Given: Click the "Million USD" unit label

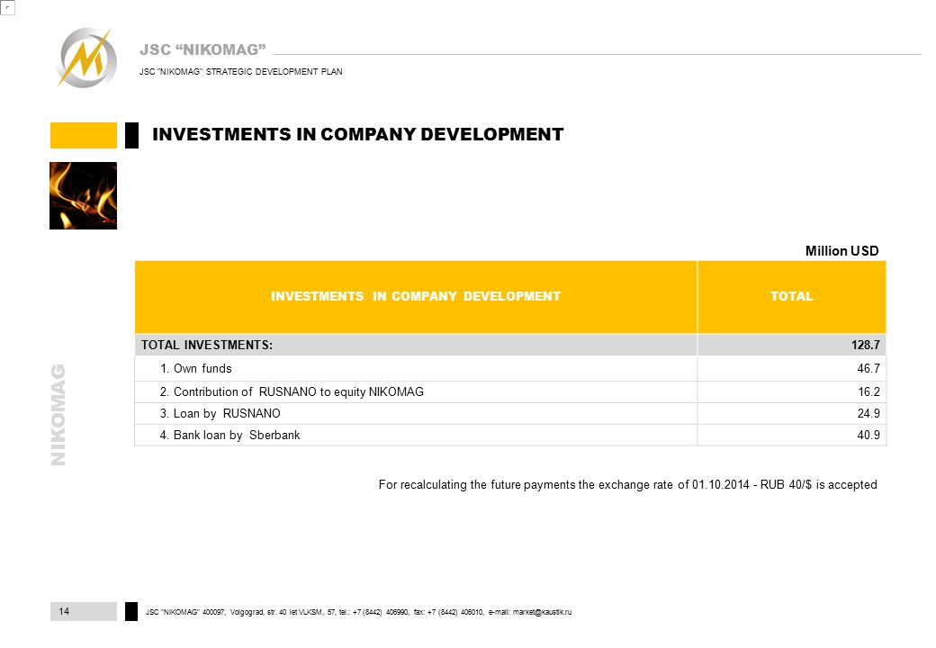Looking at the screenshot, I should (841, 250).
